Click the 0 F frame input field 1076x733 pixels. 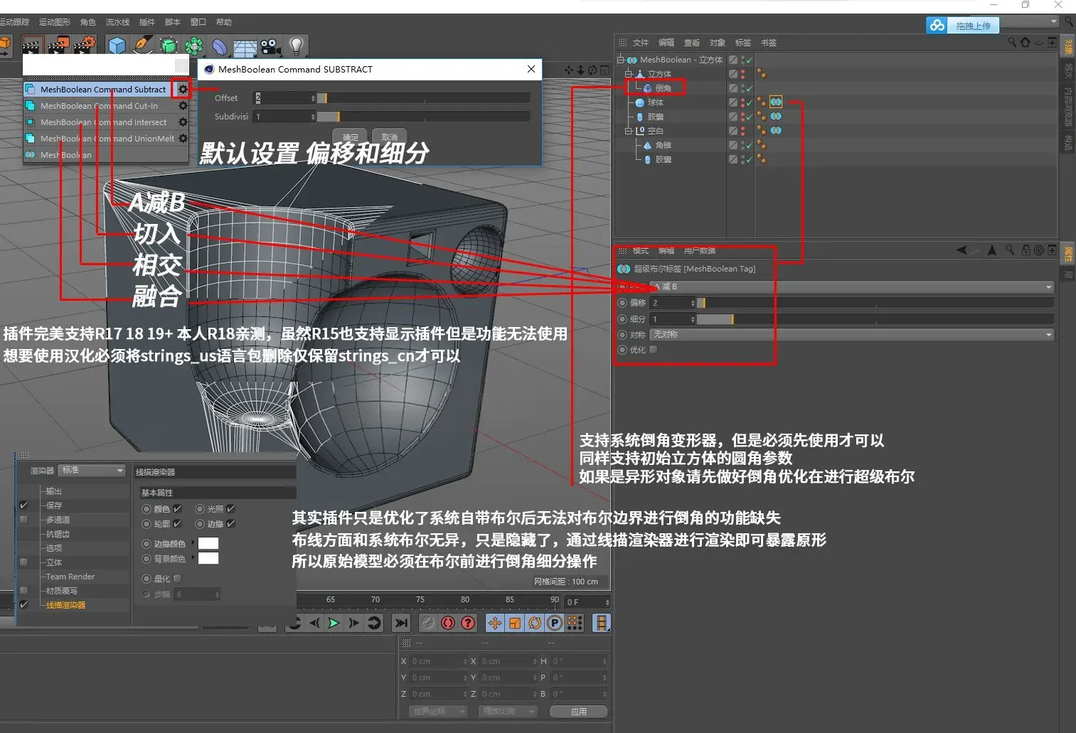(585, 601)
